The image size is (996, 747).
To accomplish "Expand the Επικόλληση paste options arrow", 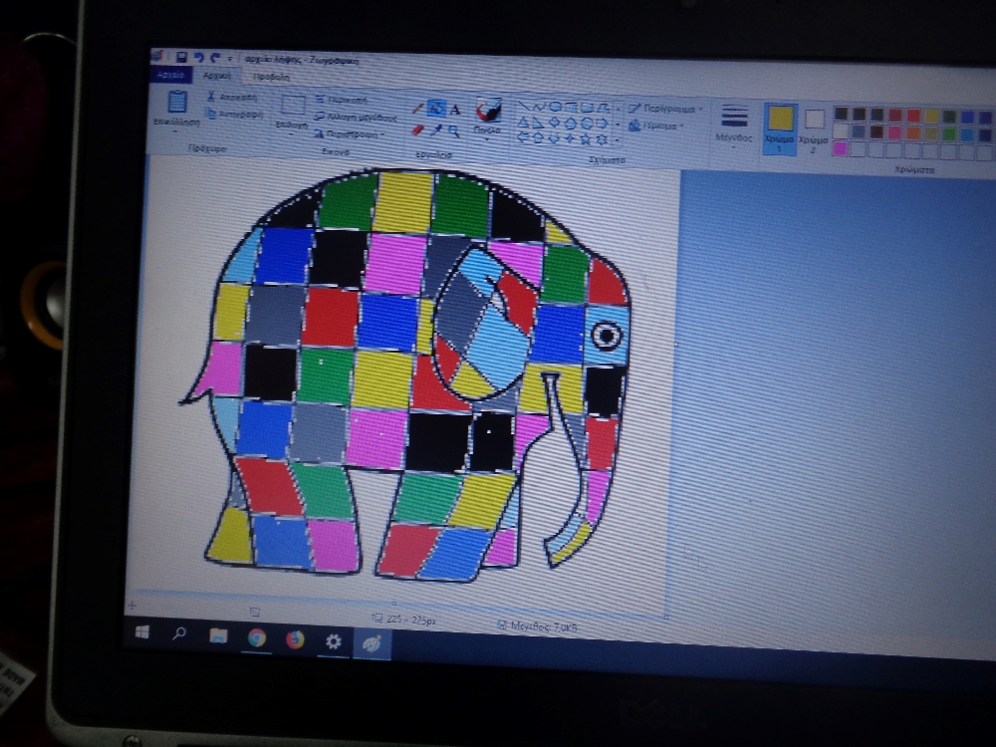I will pyautogui.click(x=175, y=131).
